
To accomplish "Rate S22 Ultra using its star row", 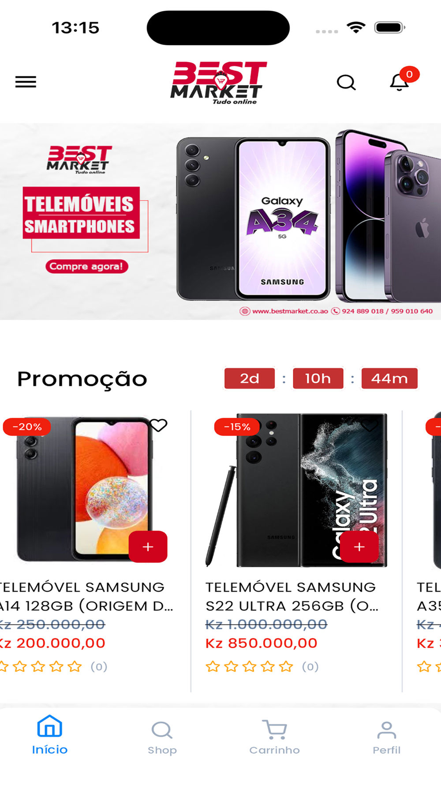I will click(x=249, y=666).
